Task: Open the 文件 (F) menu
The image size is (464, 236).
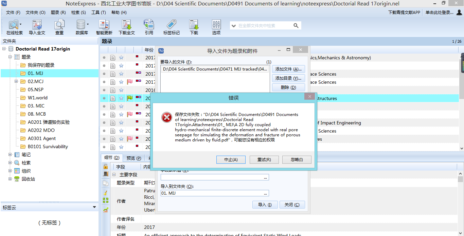Action: (x=13, y=13)
